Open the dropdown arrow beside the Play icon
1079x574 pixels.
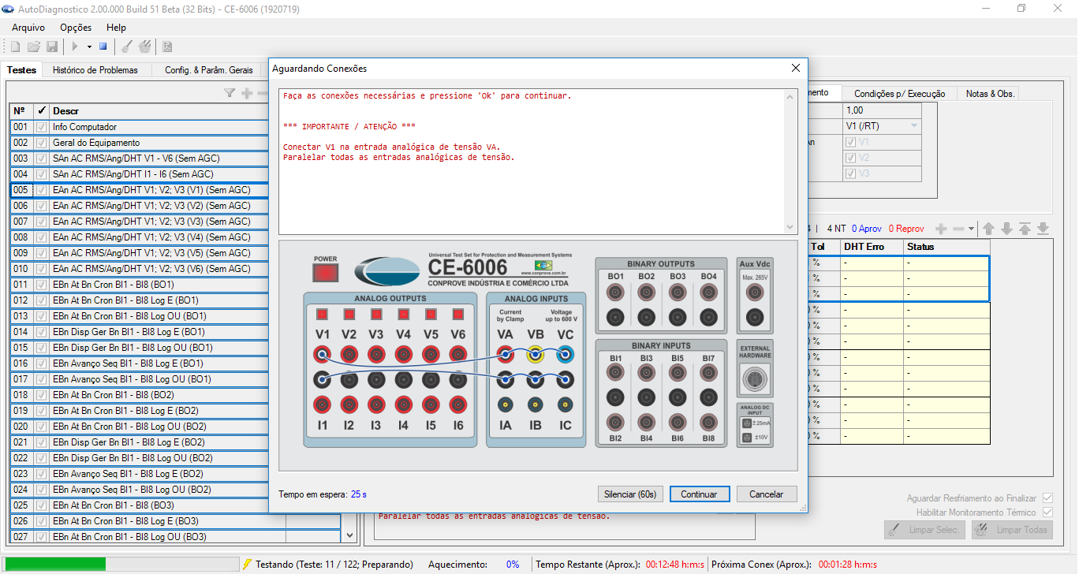click(x=89, y=47)
